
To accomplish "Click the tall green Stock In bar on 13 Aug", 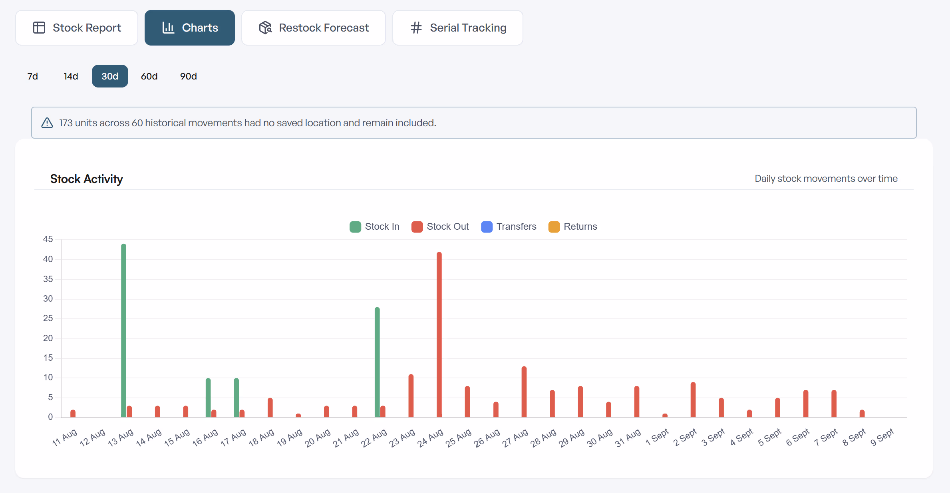I will click(x=124, y=330).
